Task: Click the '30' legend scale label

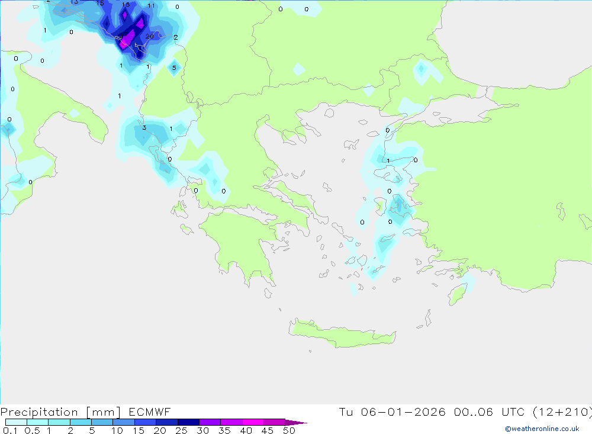Action: [x=202, y=430]
